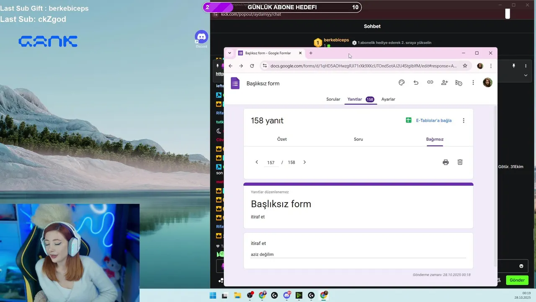Click berkebiceps username in chat banner
The image size is (536, 302).
point(336,40)
